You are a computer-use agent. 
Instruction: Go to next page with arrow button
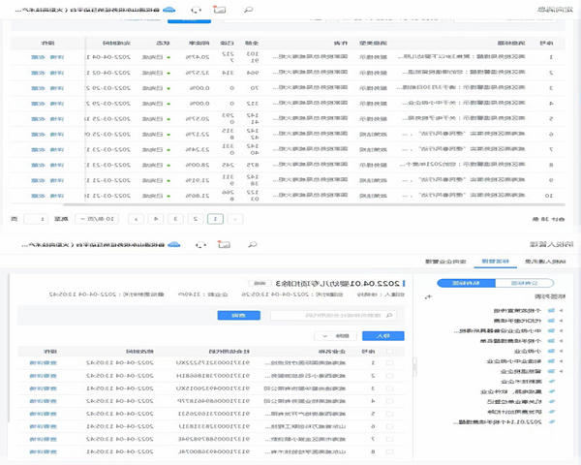tap(136, 219)
